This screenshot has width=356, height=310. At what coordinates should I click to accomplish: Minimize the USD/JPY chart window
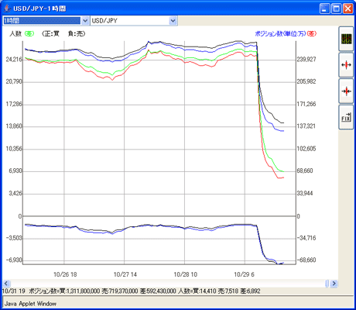coord(325,9)
